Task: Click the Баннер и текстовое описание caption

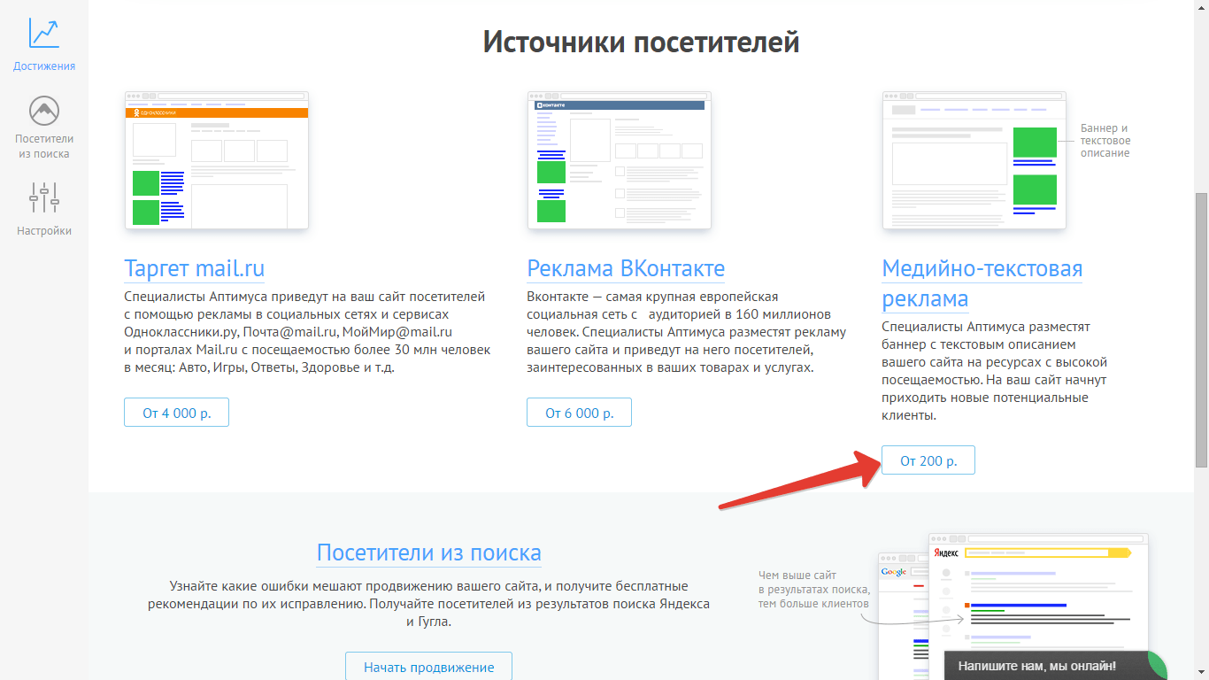Action: pos(1105,141)
